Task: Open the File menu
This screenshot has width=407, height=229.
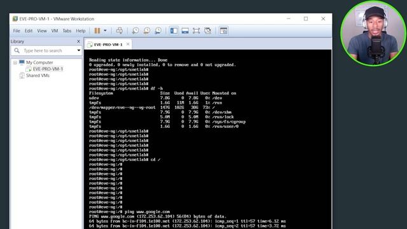Action: click(x=17, y=31)
